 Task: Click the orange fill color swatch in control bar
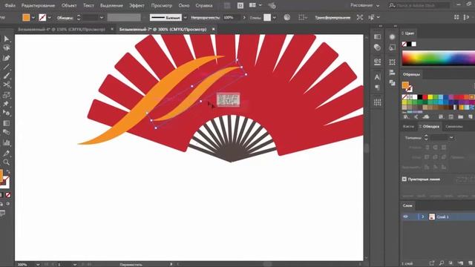pos(27,18)
